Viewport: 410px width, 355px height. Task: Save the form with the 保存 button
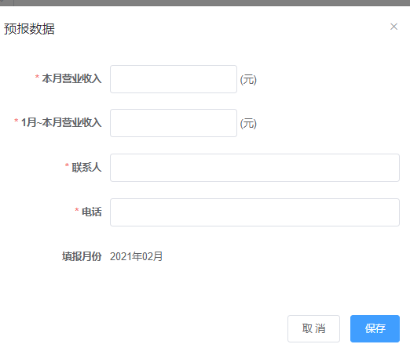coord(375,328)
